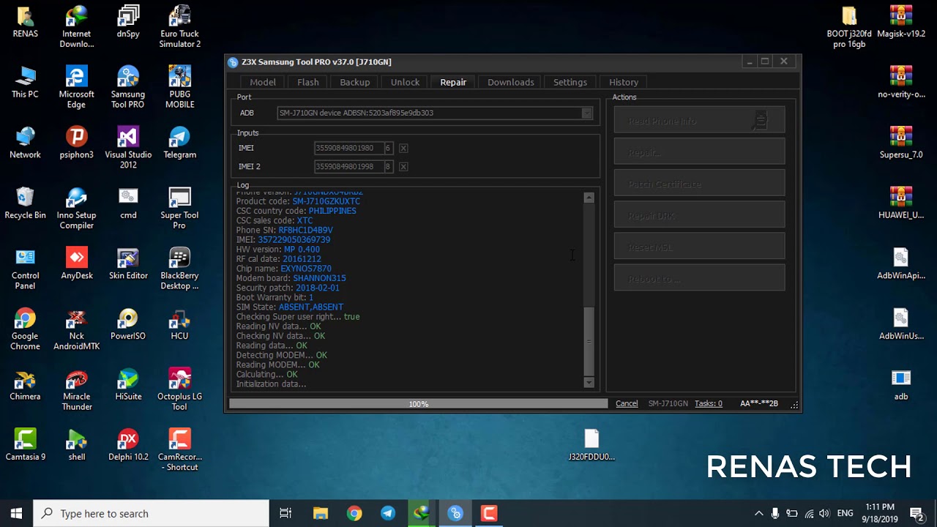Show hidden system tray icons
The width and height of the screenshot is (937, 527).
pos(758,513)
